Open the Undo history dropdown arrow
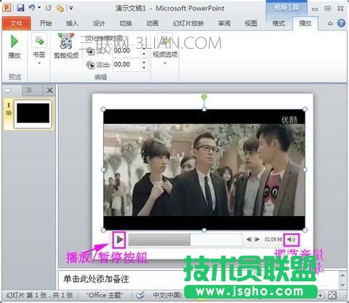 (39, 8)
